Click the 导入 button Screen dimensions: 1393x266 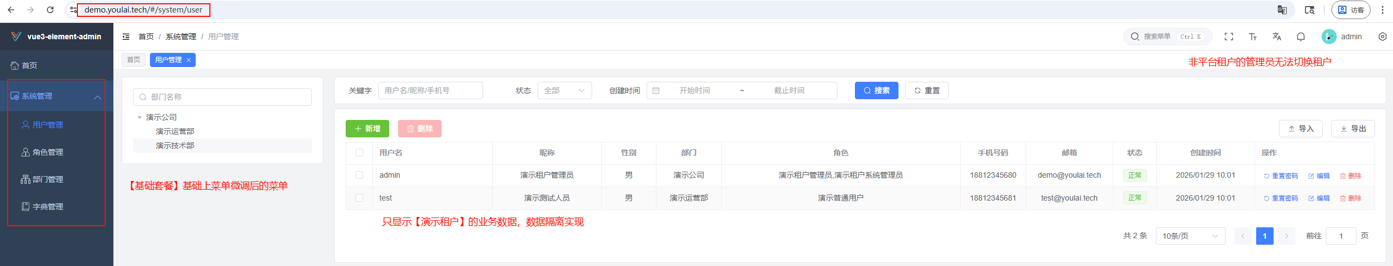click(1301, 129)
